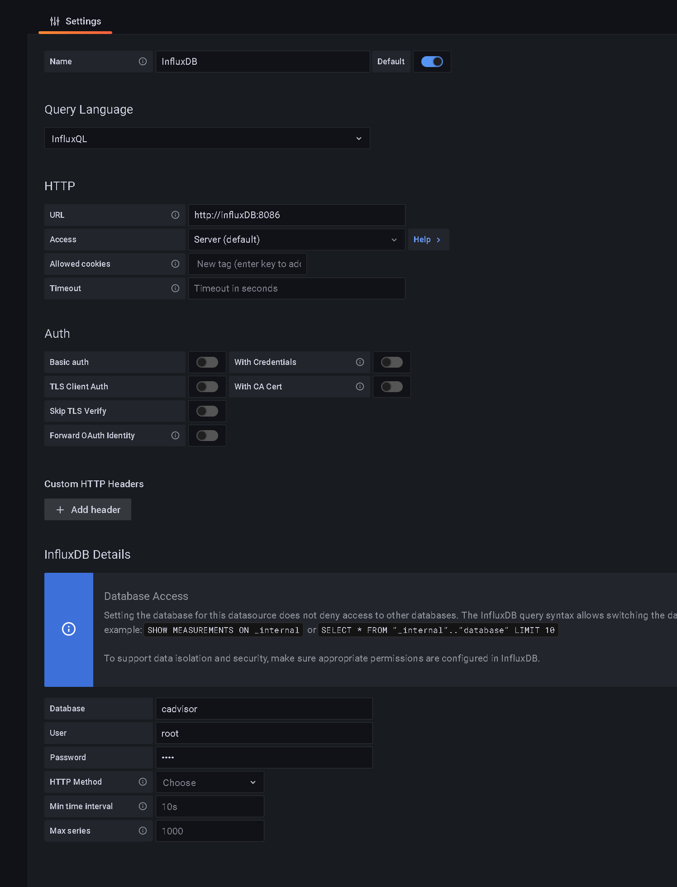Click the Basic auth label
The image size is (677, 887).
[x=69, y=362]
